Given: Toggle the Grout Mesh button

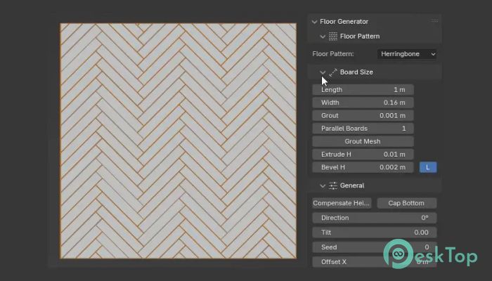Looking at the screenshot, I should click(x=363, y=141).
